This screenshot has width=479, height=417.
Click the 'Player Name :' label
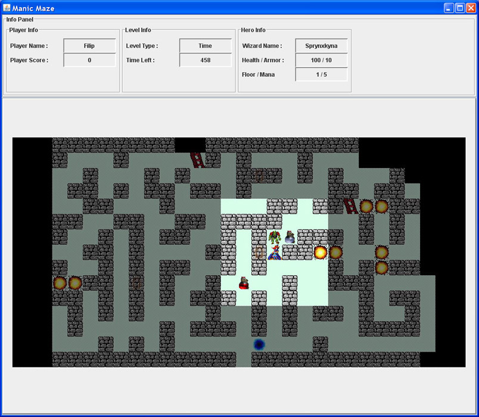coord(29,46)
